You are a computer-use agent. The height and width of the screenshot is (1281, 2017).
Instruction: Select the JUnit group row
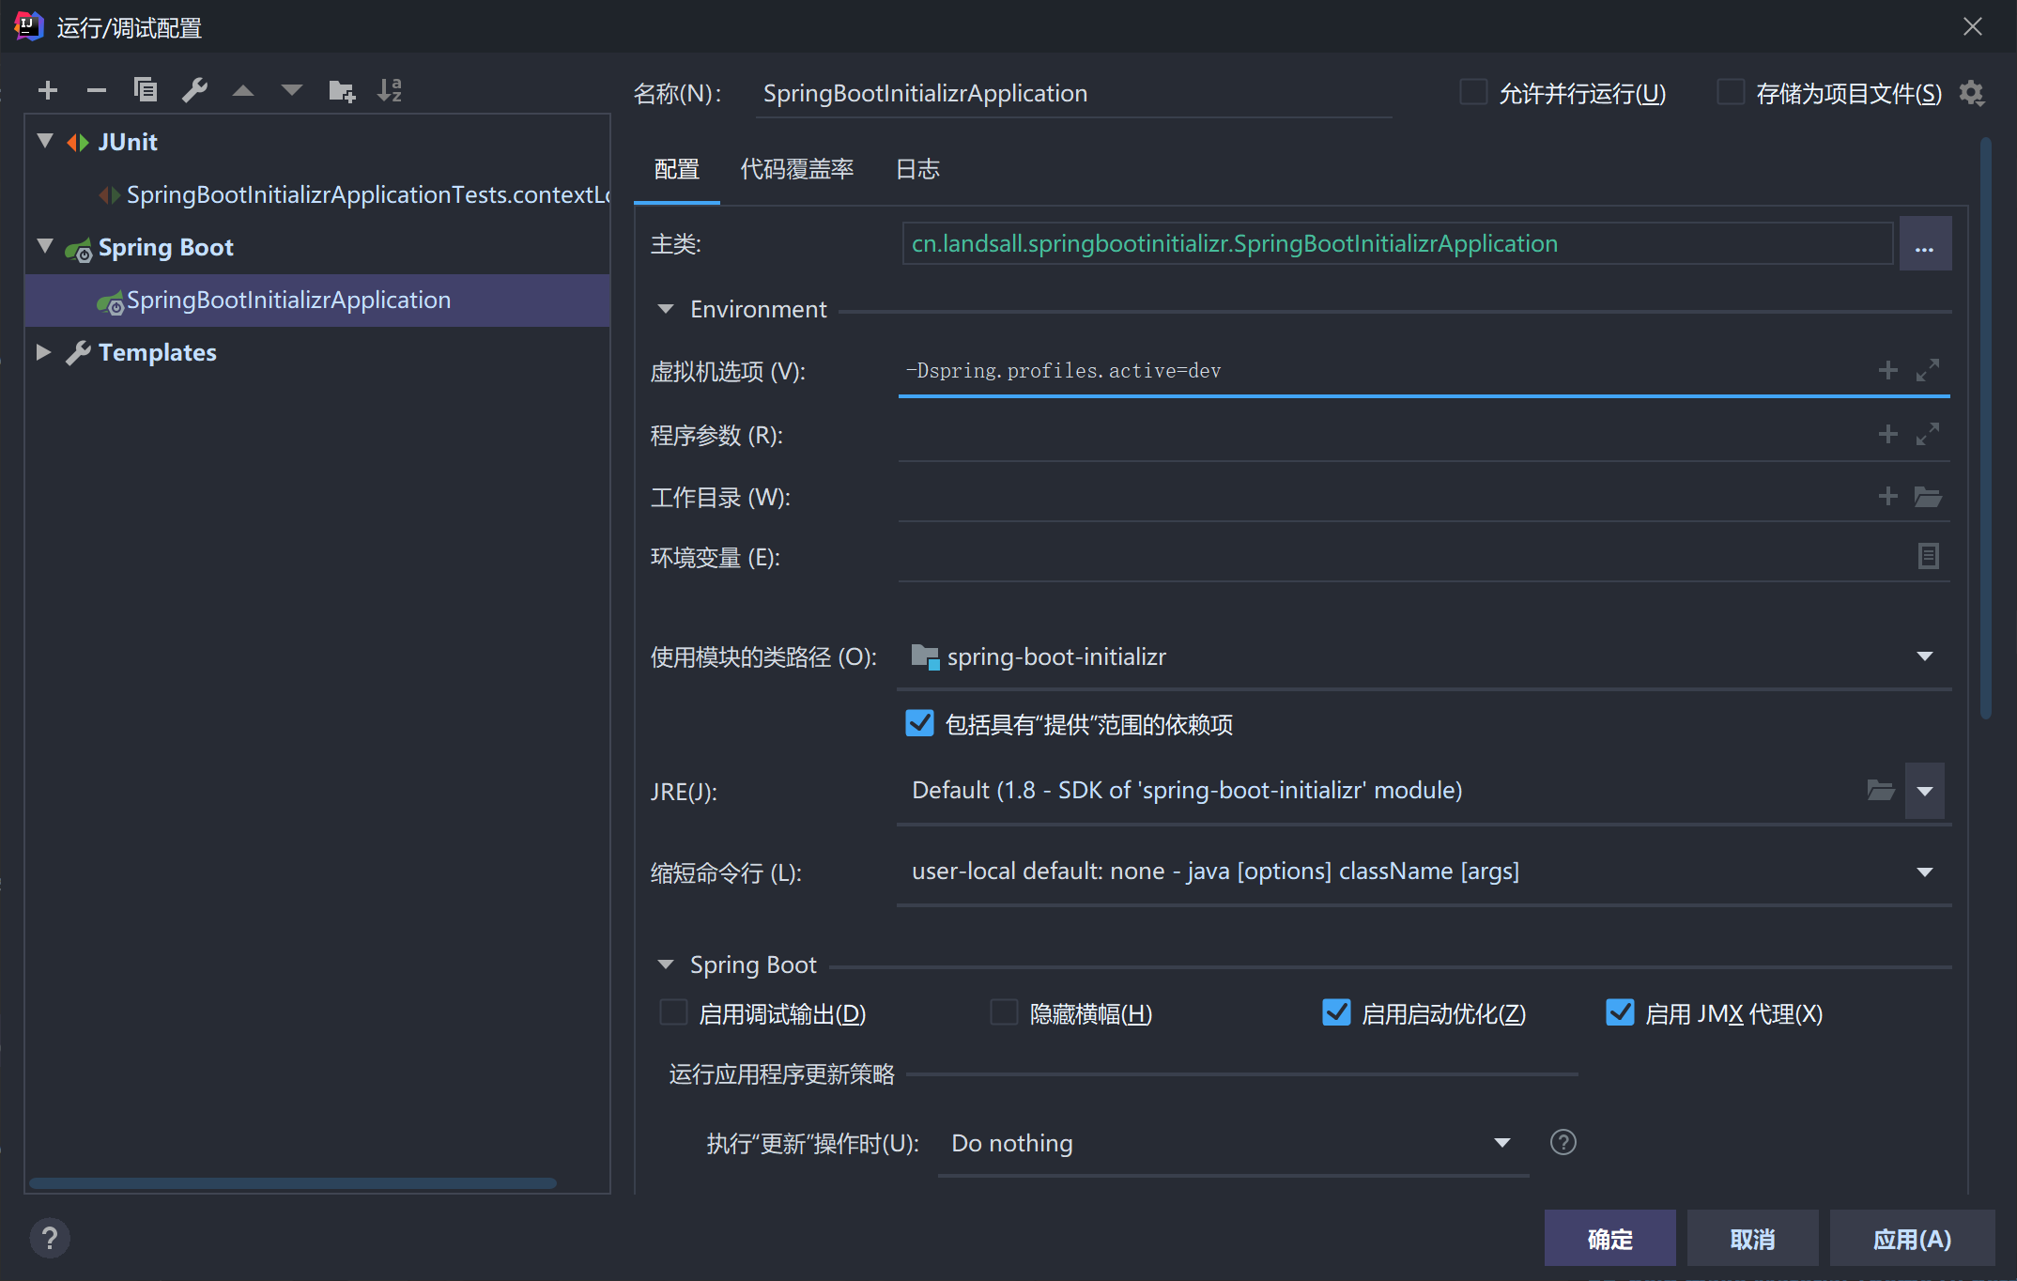318,142
